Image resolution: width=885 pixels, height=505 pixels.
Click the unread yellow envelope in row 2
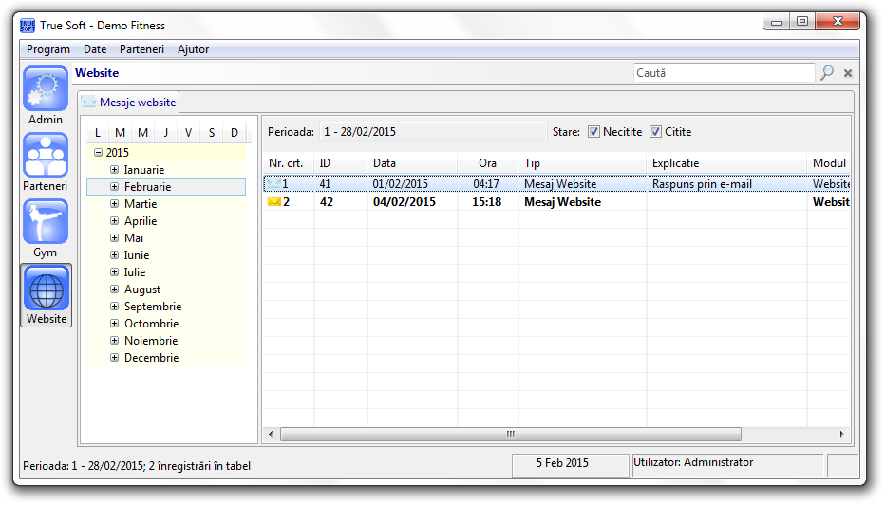tap(273, 202)
